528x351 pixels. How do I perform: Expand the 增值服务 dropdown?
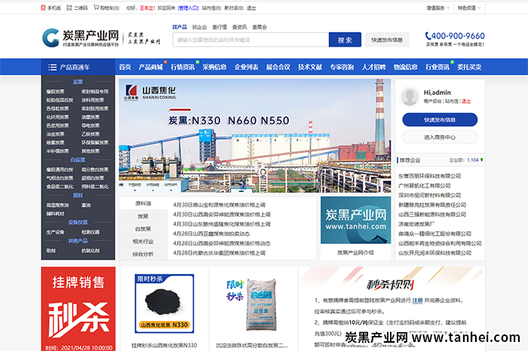pos(437,8)
